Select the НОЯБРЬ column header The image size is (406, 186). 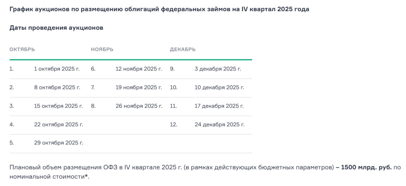click(102, 49)
